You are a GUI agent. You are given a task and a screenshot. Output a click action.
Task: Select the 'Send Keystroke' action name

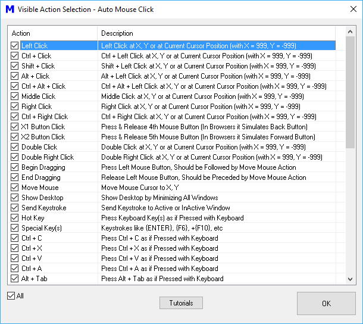pyautogui.click(x=44, y=208)
